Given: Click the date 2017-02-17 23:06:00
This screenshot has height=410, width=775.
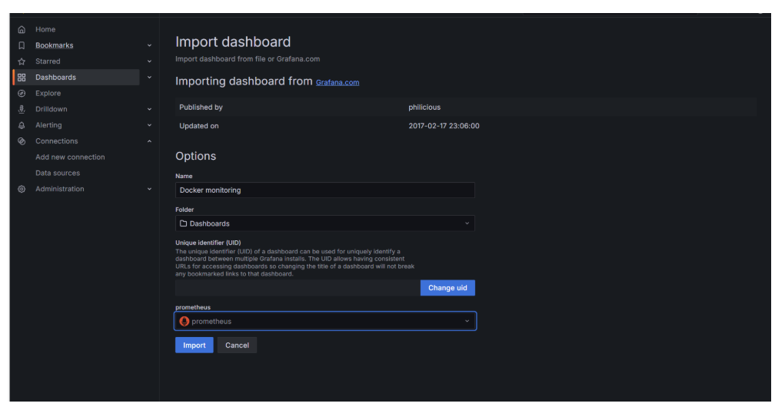Looking at the screenshot, I should [444, 126].
